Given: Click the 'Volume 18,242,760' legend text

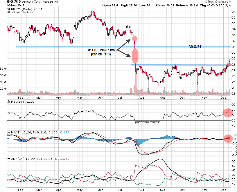Looking at the screenshot, I should (23, 12).
